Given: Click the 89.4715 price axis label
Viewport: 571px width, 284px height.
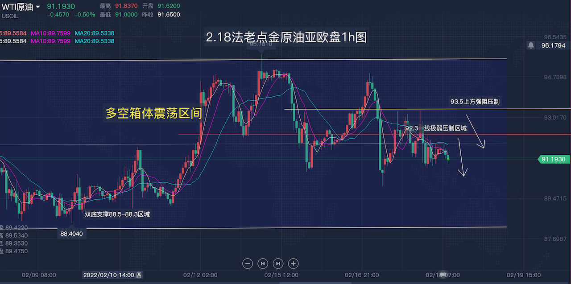Looking at the screenshot, I should pyautogui.click(x=555, y=198).
